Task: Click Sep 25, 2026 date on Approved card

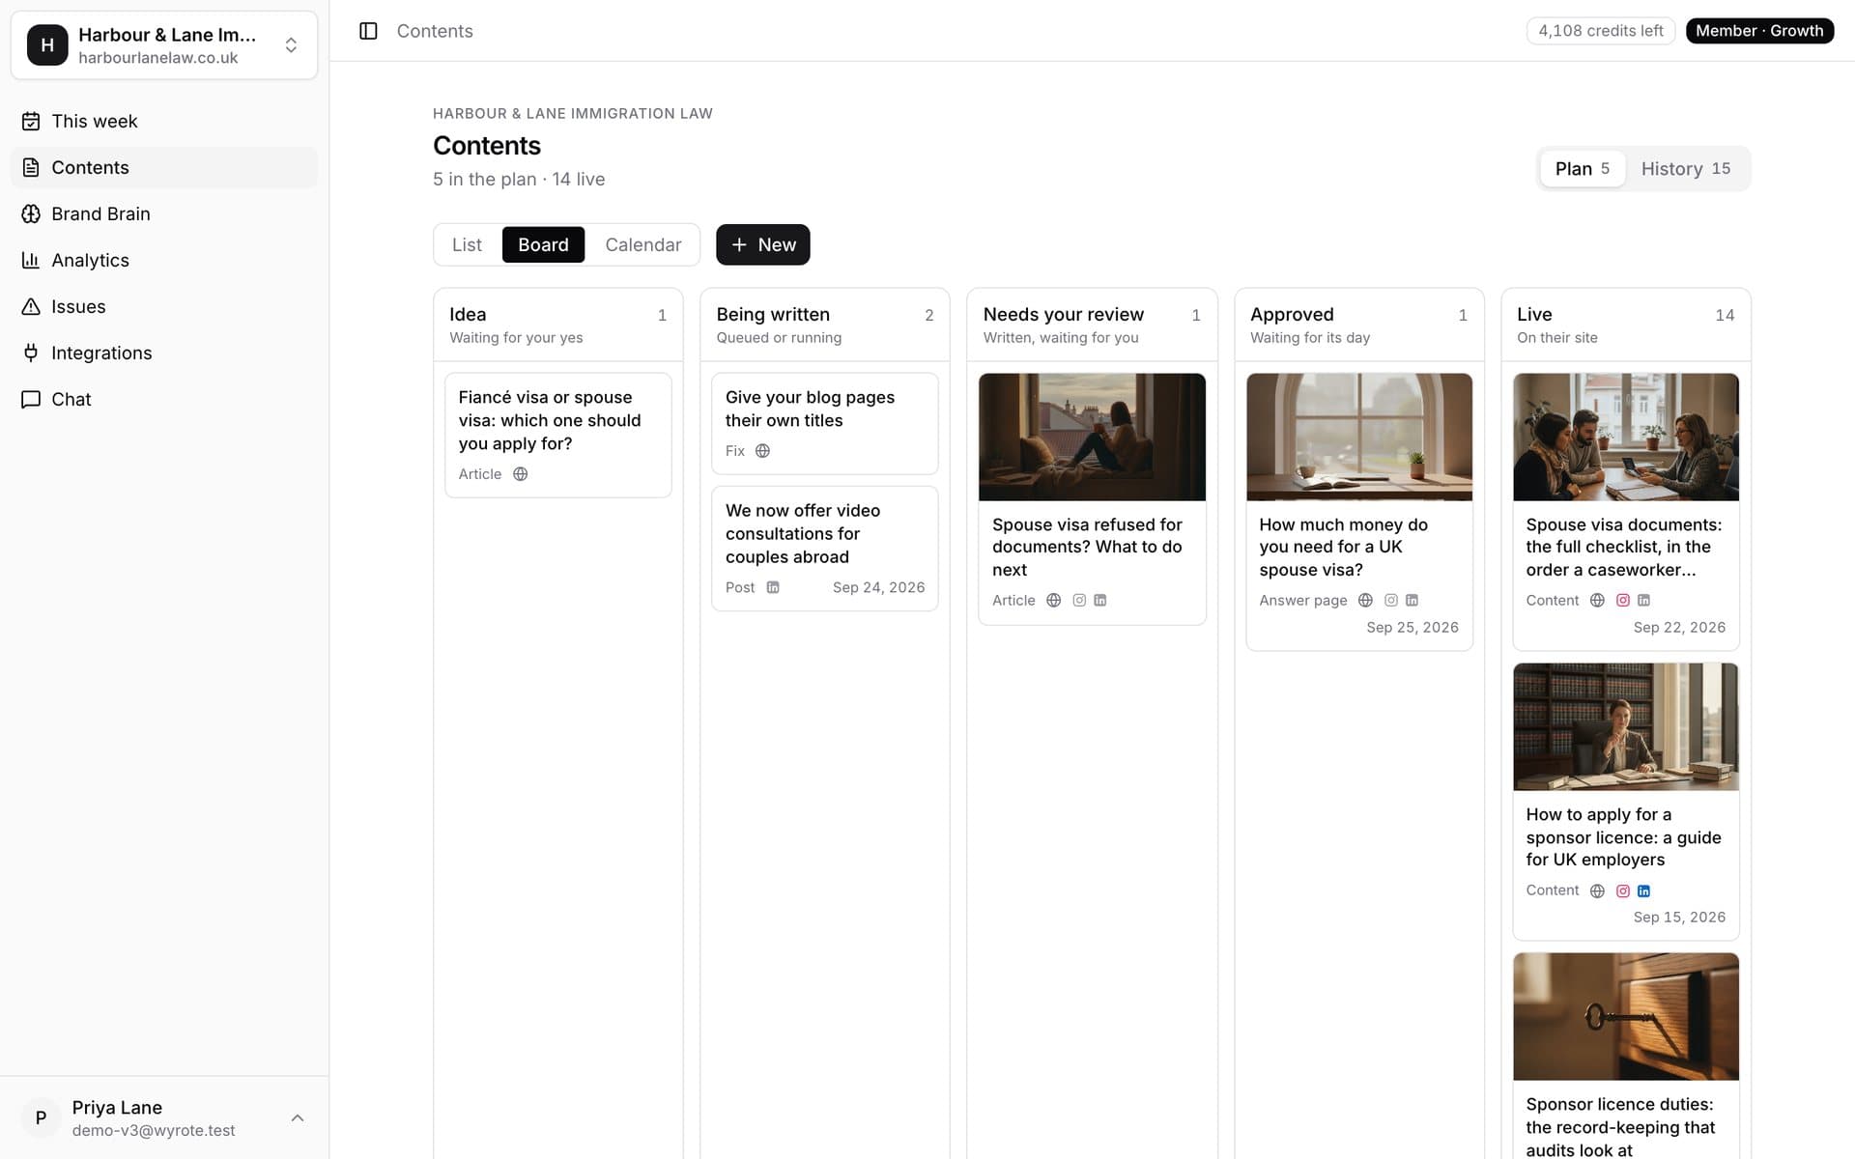Action: (1412, 628)
